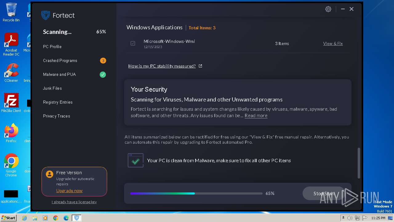
Task: Open media player taskbar icon
Action: [45, 218]
